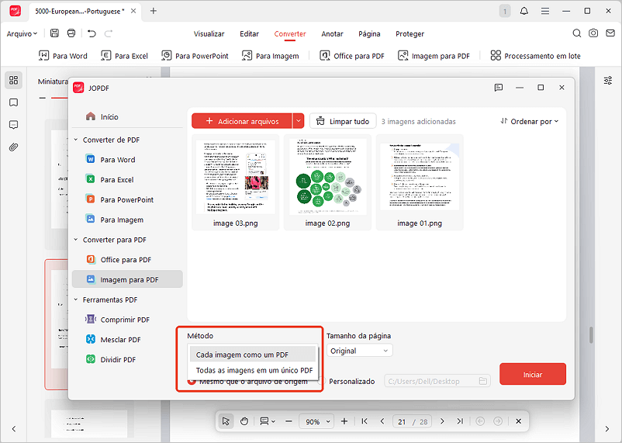
Task: Open properties sliders icon on right
Action: (x=608, y=81)
